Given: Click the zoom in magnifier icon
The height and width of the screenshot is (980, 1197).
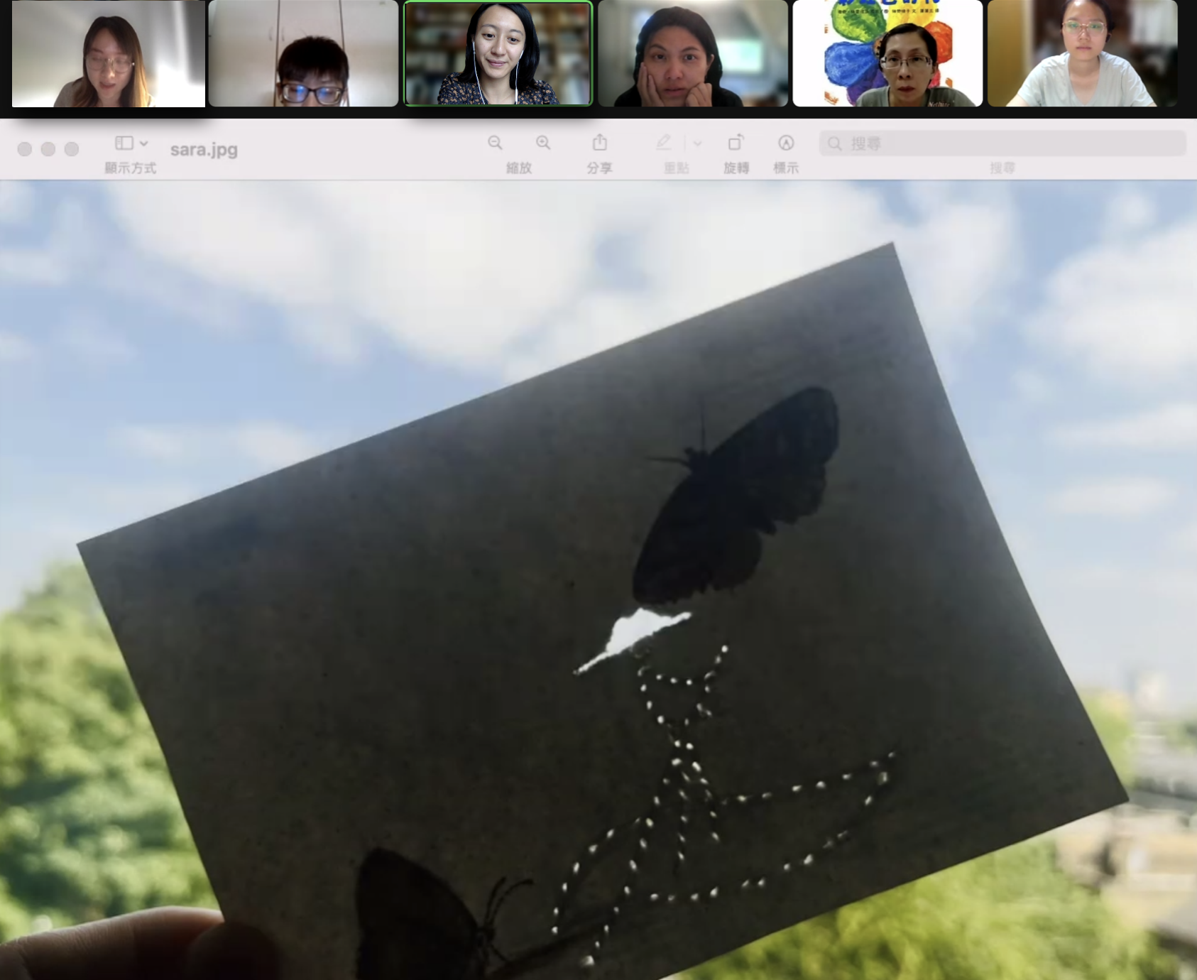Looking at the screenshot, I should pyautogui.click(x=543, y=143).
